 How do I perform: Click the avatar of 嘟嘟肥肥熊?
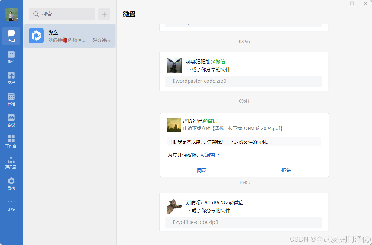174,65
